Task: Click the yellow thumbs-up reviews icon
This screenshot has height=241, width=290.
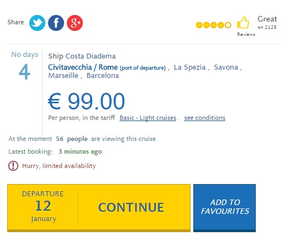Action: [243, 23]
